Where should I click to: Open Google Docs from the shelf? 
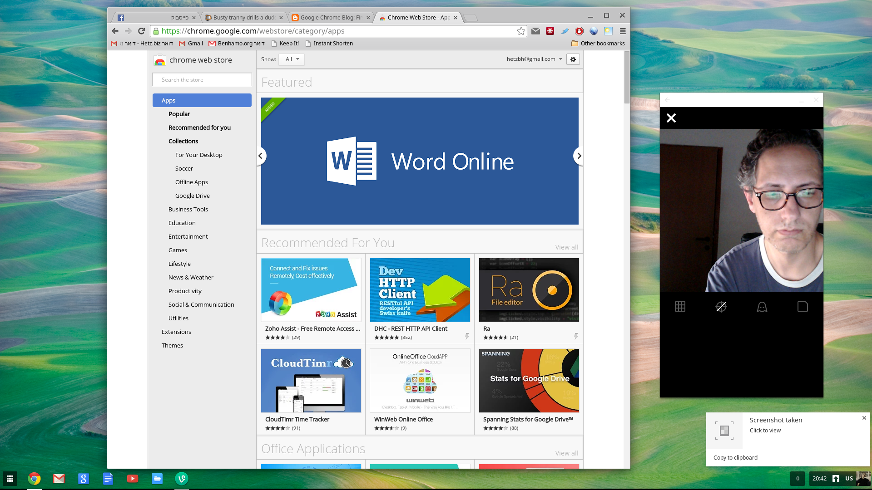[108, 479]
